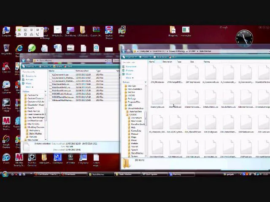270x202 pixels.
Task: Open the DivX Movies desktop shortcut
Action: tap(70, 32)
